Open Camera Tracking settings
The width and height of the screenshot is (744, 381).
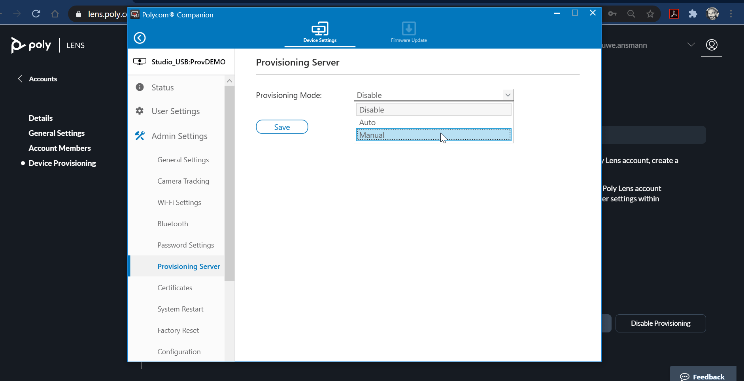click(183, 181)
